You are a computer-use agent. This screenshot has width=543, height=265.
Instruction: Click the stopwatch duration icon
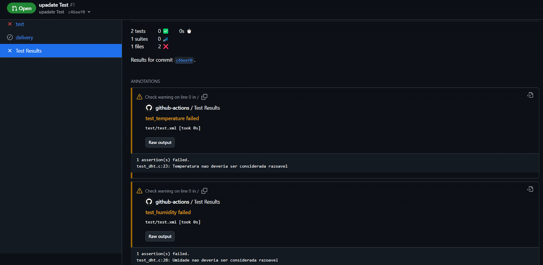(x=189, y=31)
